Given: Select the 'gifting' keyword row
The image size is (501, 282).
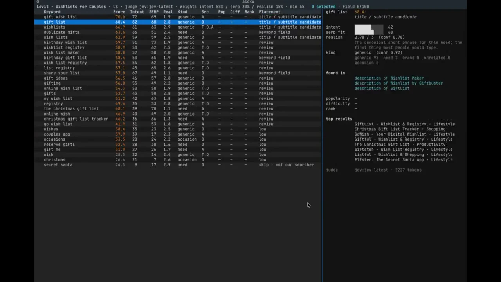Looking at the screenshot, I should click(x=178, y=83).
